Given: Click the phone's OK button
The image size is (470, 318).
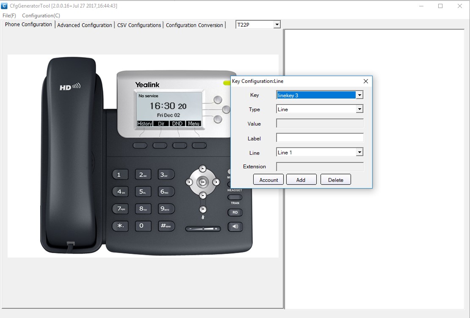Looking at the screenshot, I should [x=203, y=182].
